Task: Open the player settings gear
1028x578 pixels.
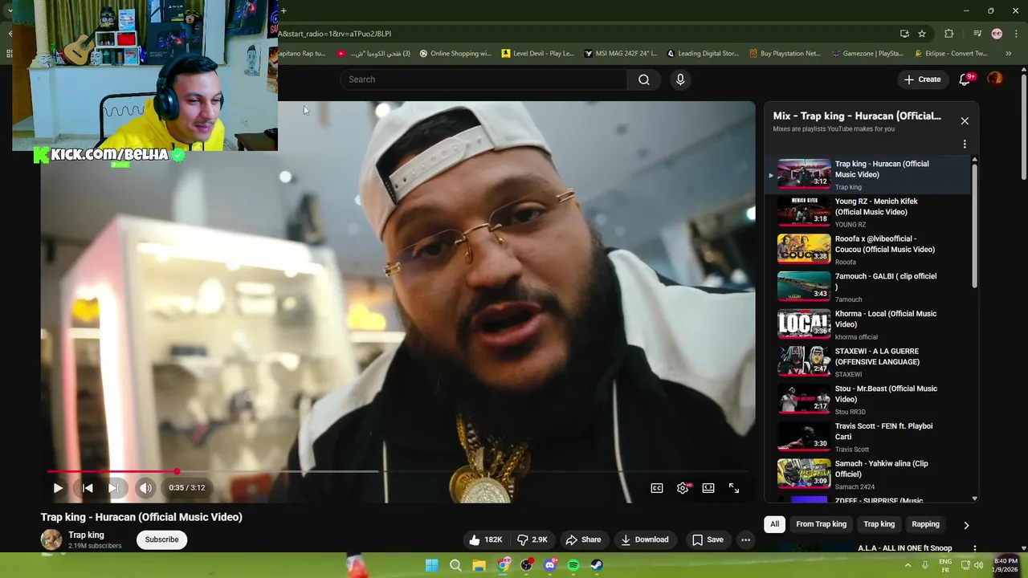Action: coord(683,488)
